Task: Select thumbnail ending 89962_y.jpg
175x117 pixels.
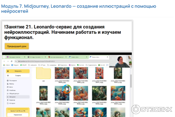Action: (x=81, y=73)
